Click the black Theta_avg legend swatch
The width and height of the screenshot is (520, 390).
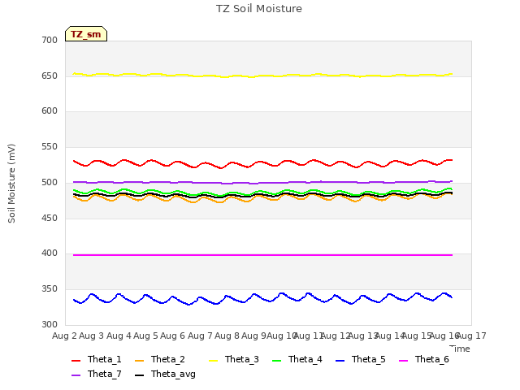(140, 375)
